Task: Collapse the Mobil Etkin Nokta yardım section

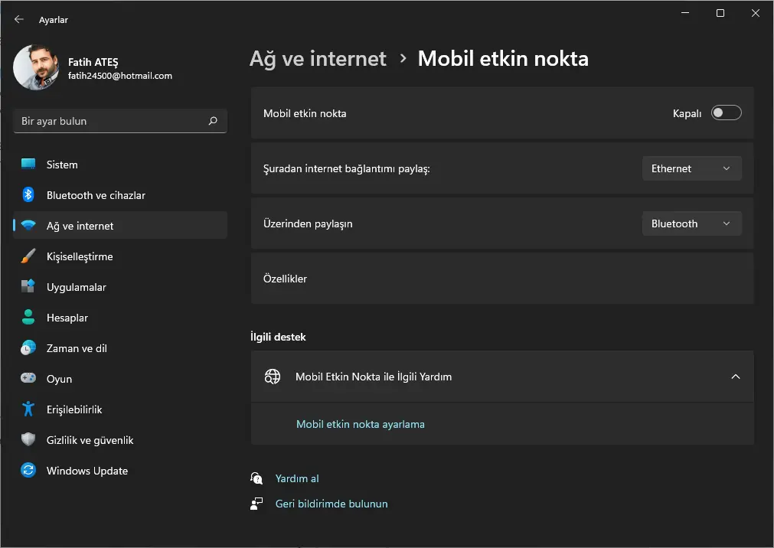Action: point(735,377)
